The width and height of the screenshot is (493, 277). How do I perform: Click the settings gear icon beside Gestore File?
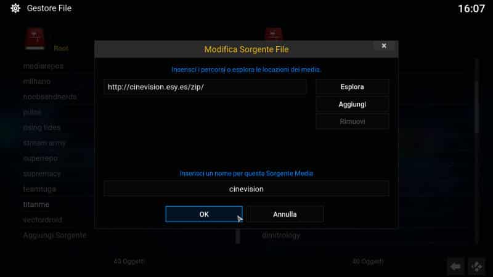(x=15, y=8)
